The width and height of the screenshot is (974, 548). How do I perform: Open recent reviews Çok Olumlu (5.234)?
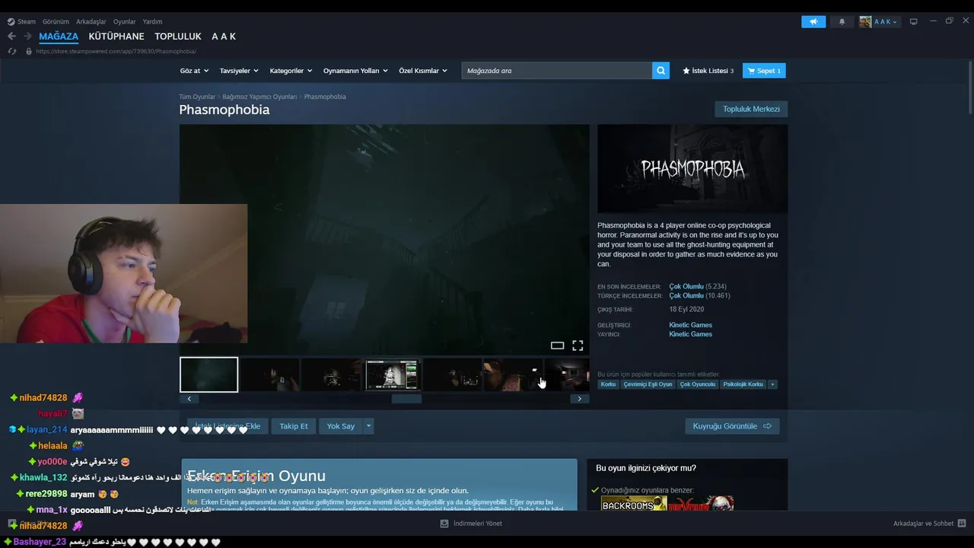(x=698, y=286)
